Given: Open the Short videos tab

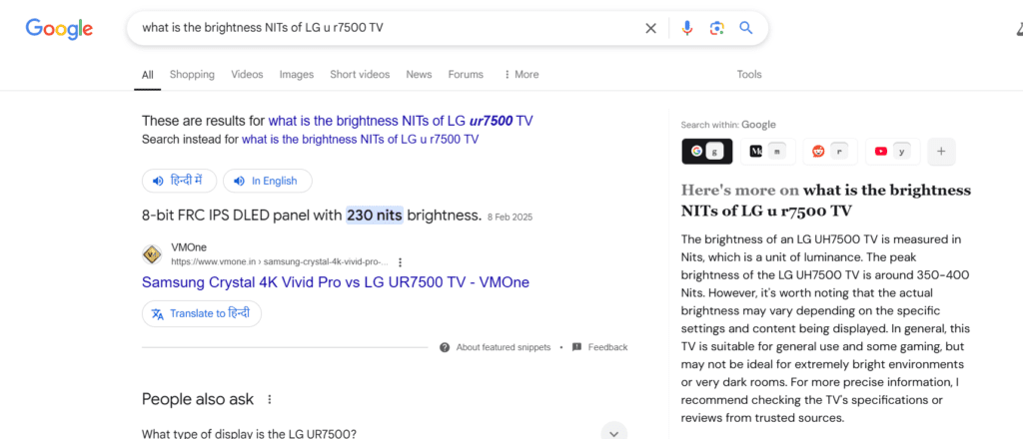Looking at the screenshot, I should 360,74.
